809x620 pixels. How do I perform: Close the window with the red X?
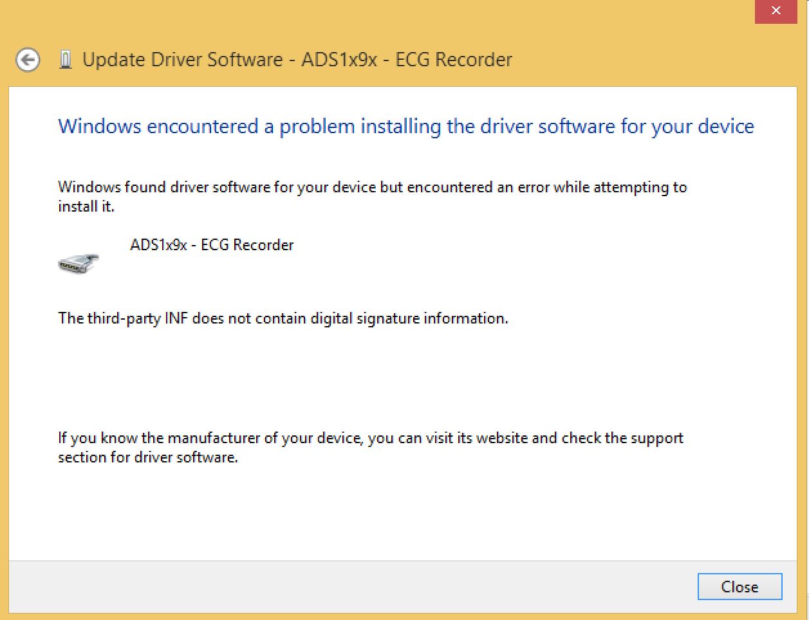click(776, 11)
